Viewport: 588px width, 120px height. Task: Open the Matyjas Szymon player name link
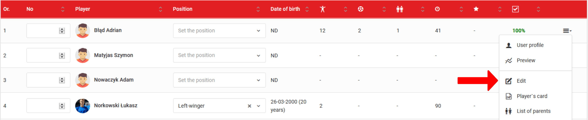pos(113,55)
